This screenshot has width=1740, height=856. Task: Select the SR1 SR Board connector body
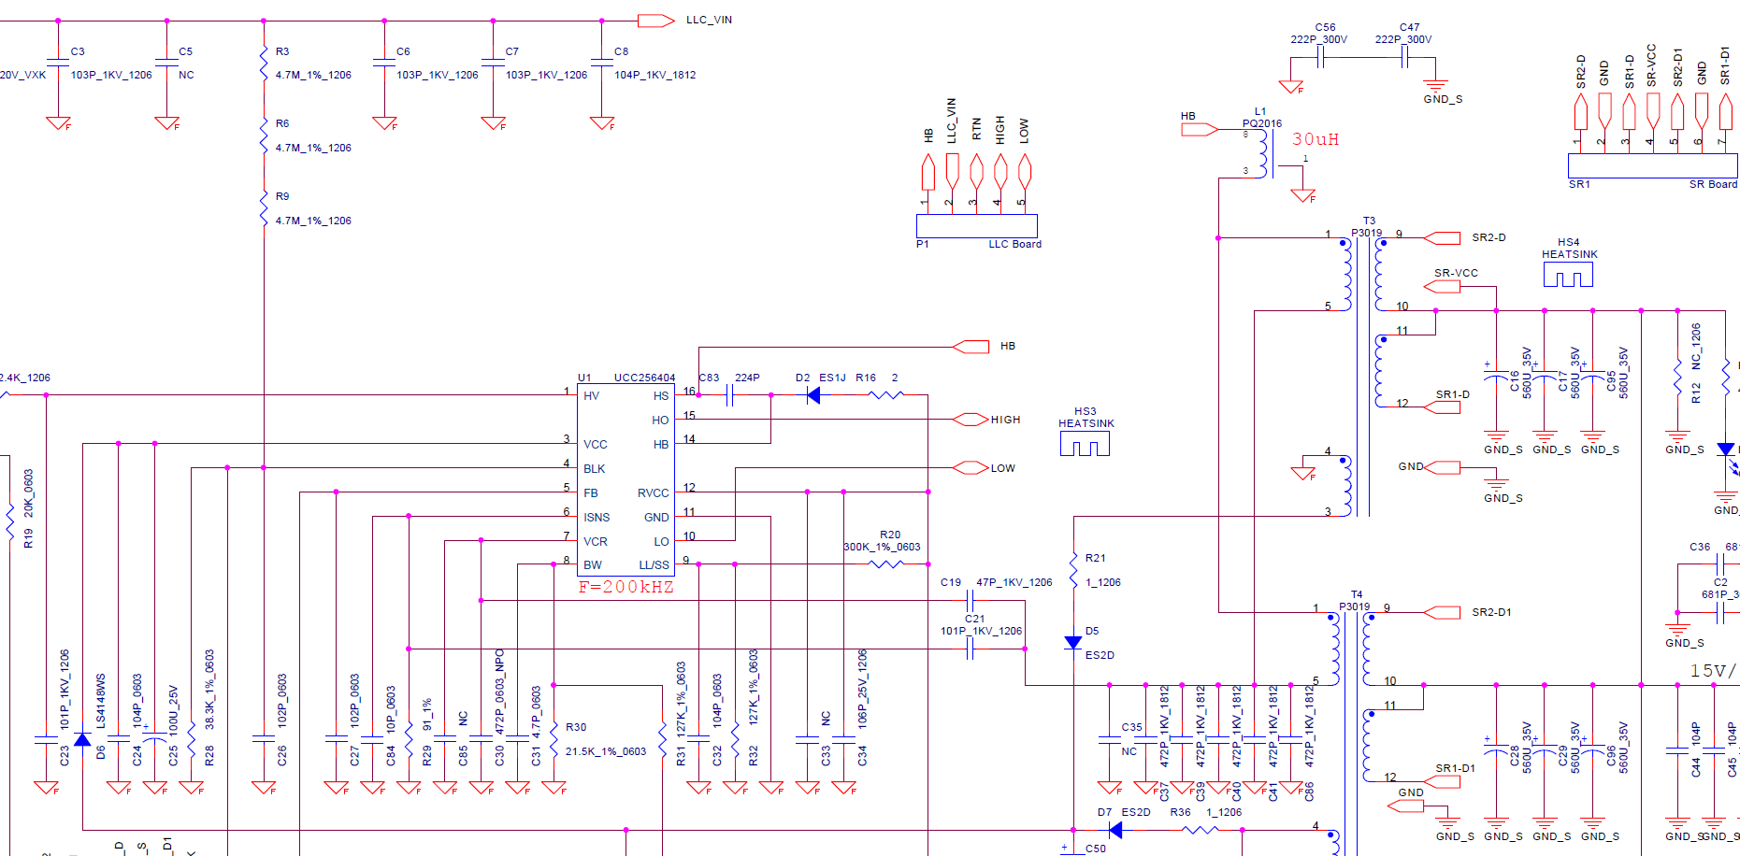coord(1652,165)
